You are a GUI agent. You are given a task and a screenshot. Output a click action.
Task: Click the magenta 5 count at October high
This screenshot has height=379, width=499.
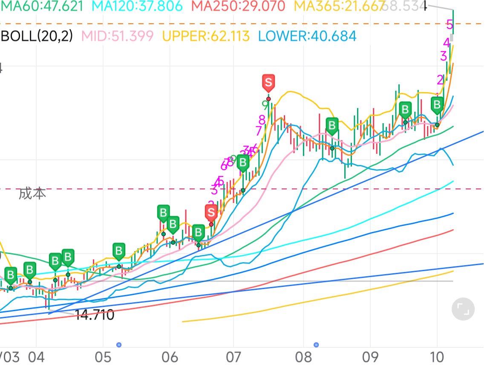[x=449, y=24]
